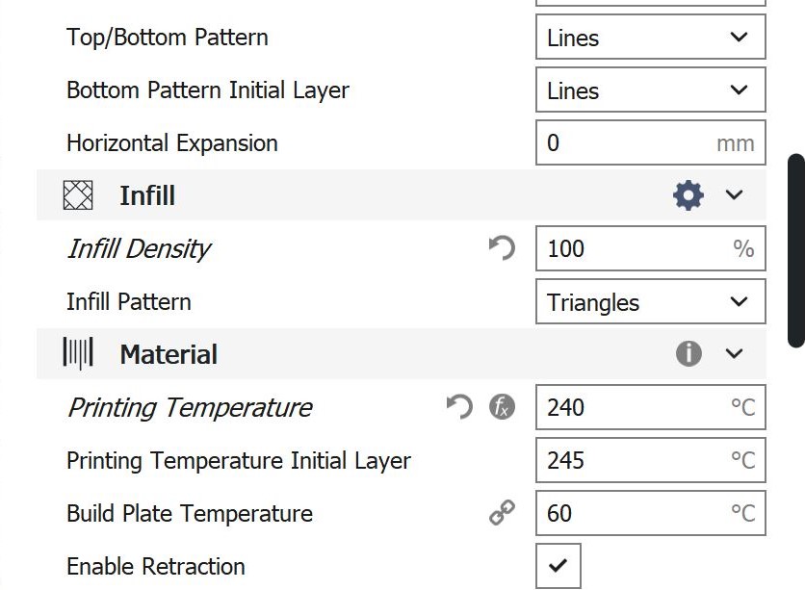Viewport: 805px width, 590px height.
Task: Open the Top/Bottom Pattern dropdown
Action: click(x=650, y=38)
